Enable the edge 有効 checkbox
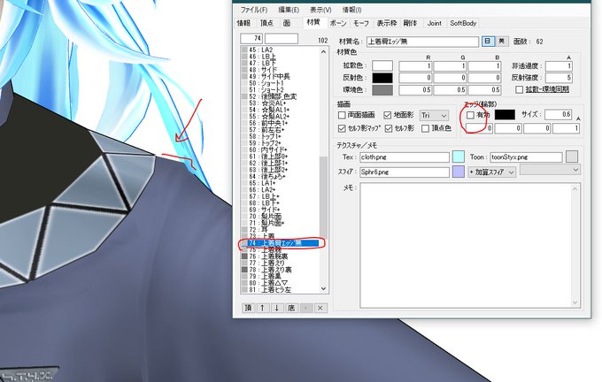602x382 pixels. point(470,115)
